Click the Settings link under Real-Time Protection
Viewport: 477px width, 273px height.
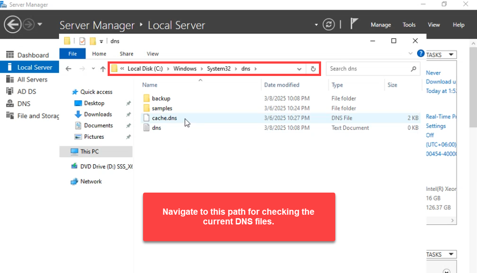pyautogui.click(x=436, y=126)
